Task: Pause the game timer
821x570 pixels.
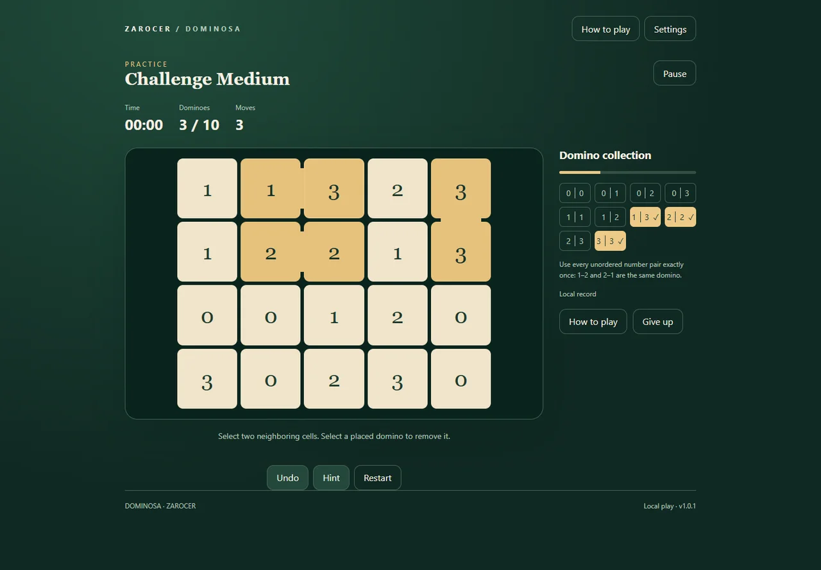Action: [674, 73]
